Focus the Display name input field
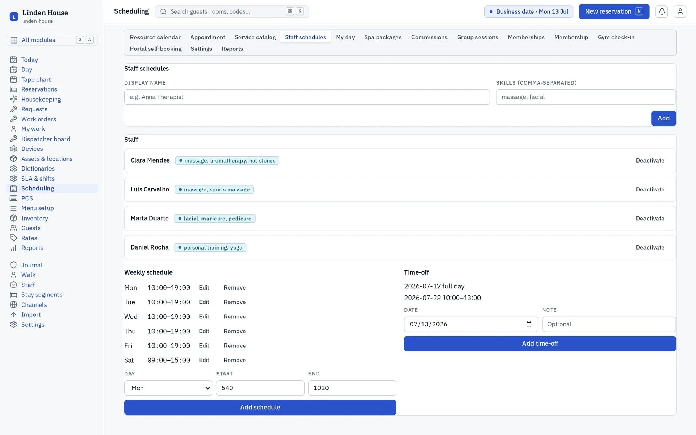This screenshot has height=435, width=696. click(x=307, y=97)
